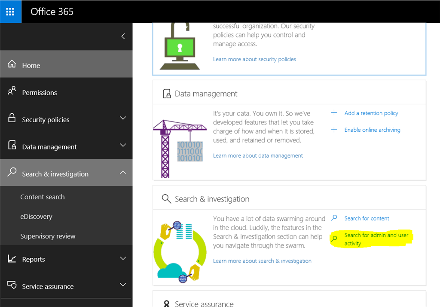Open Learn more about data management link
This screenshot has height=307, width=440.
point(258,155)
